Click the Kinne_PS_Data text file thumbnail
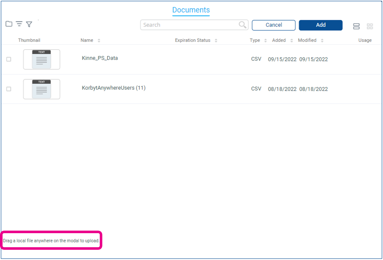Viewport: 383px width, 260px height. tap(42, 59)
